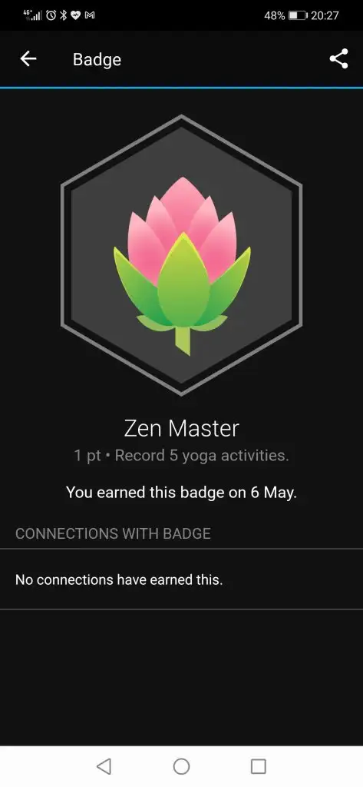Go home via circle navigation button
The width and height of the screenshot is (363, 787).
181,766
